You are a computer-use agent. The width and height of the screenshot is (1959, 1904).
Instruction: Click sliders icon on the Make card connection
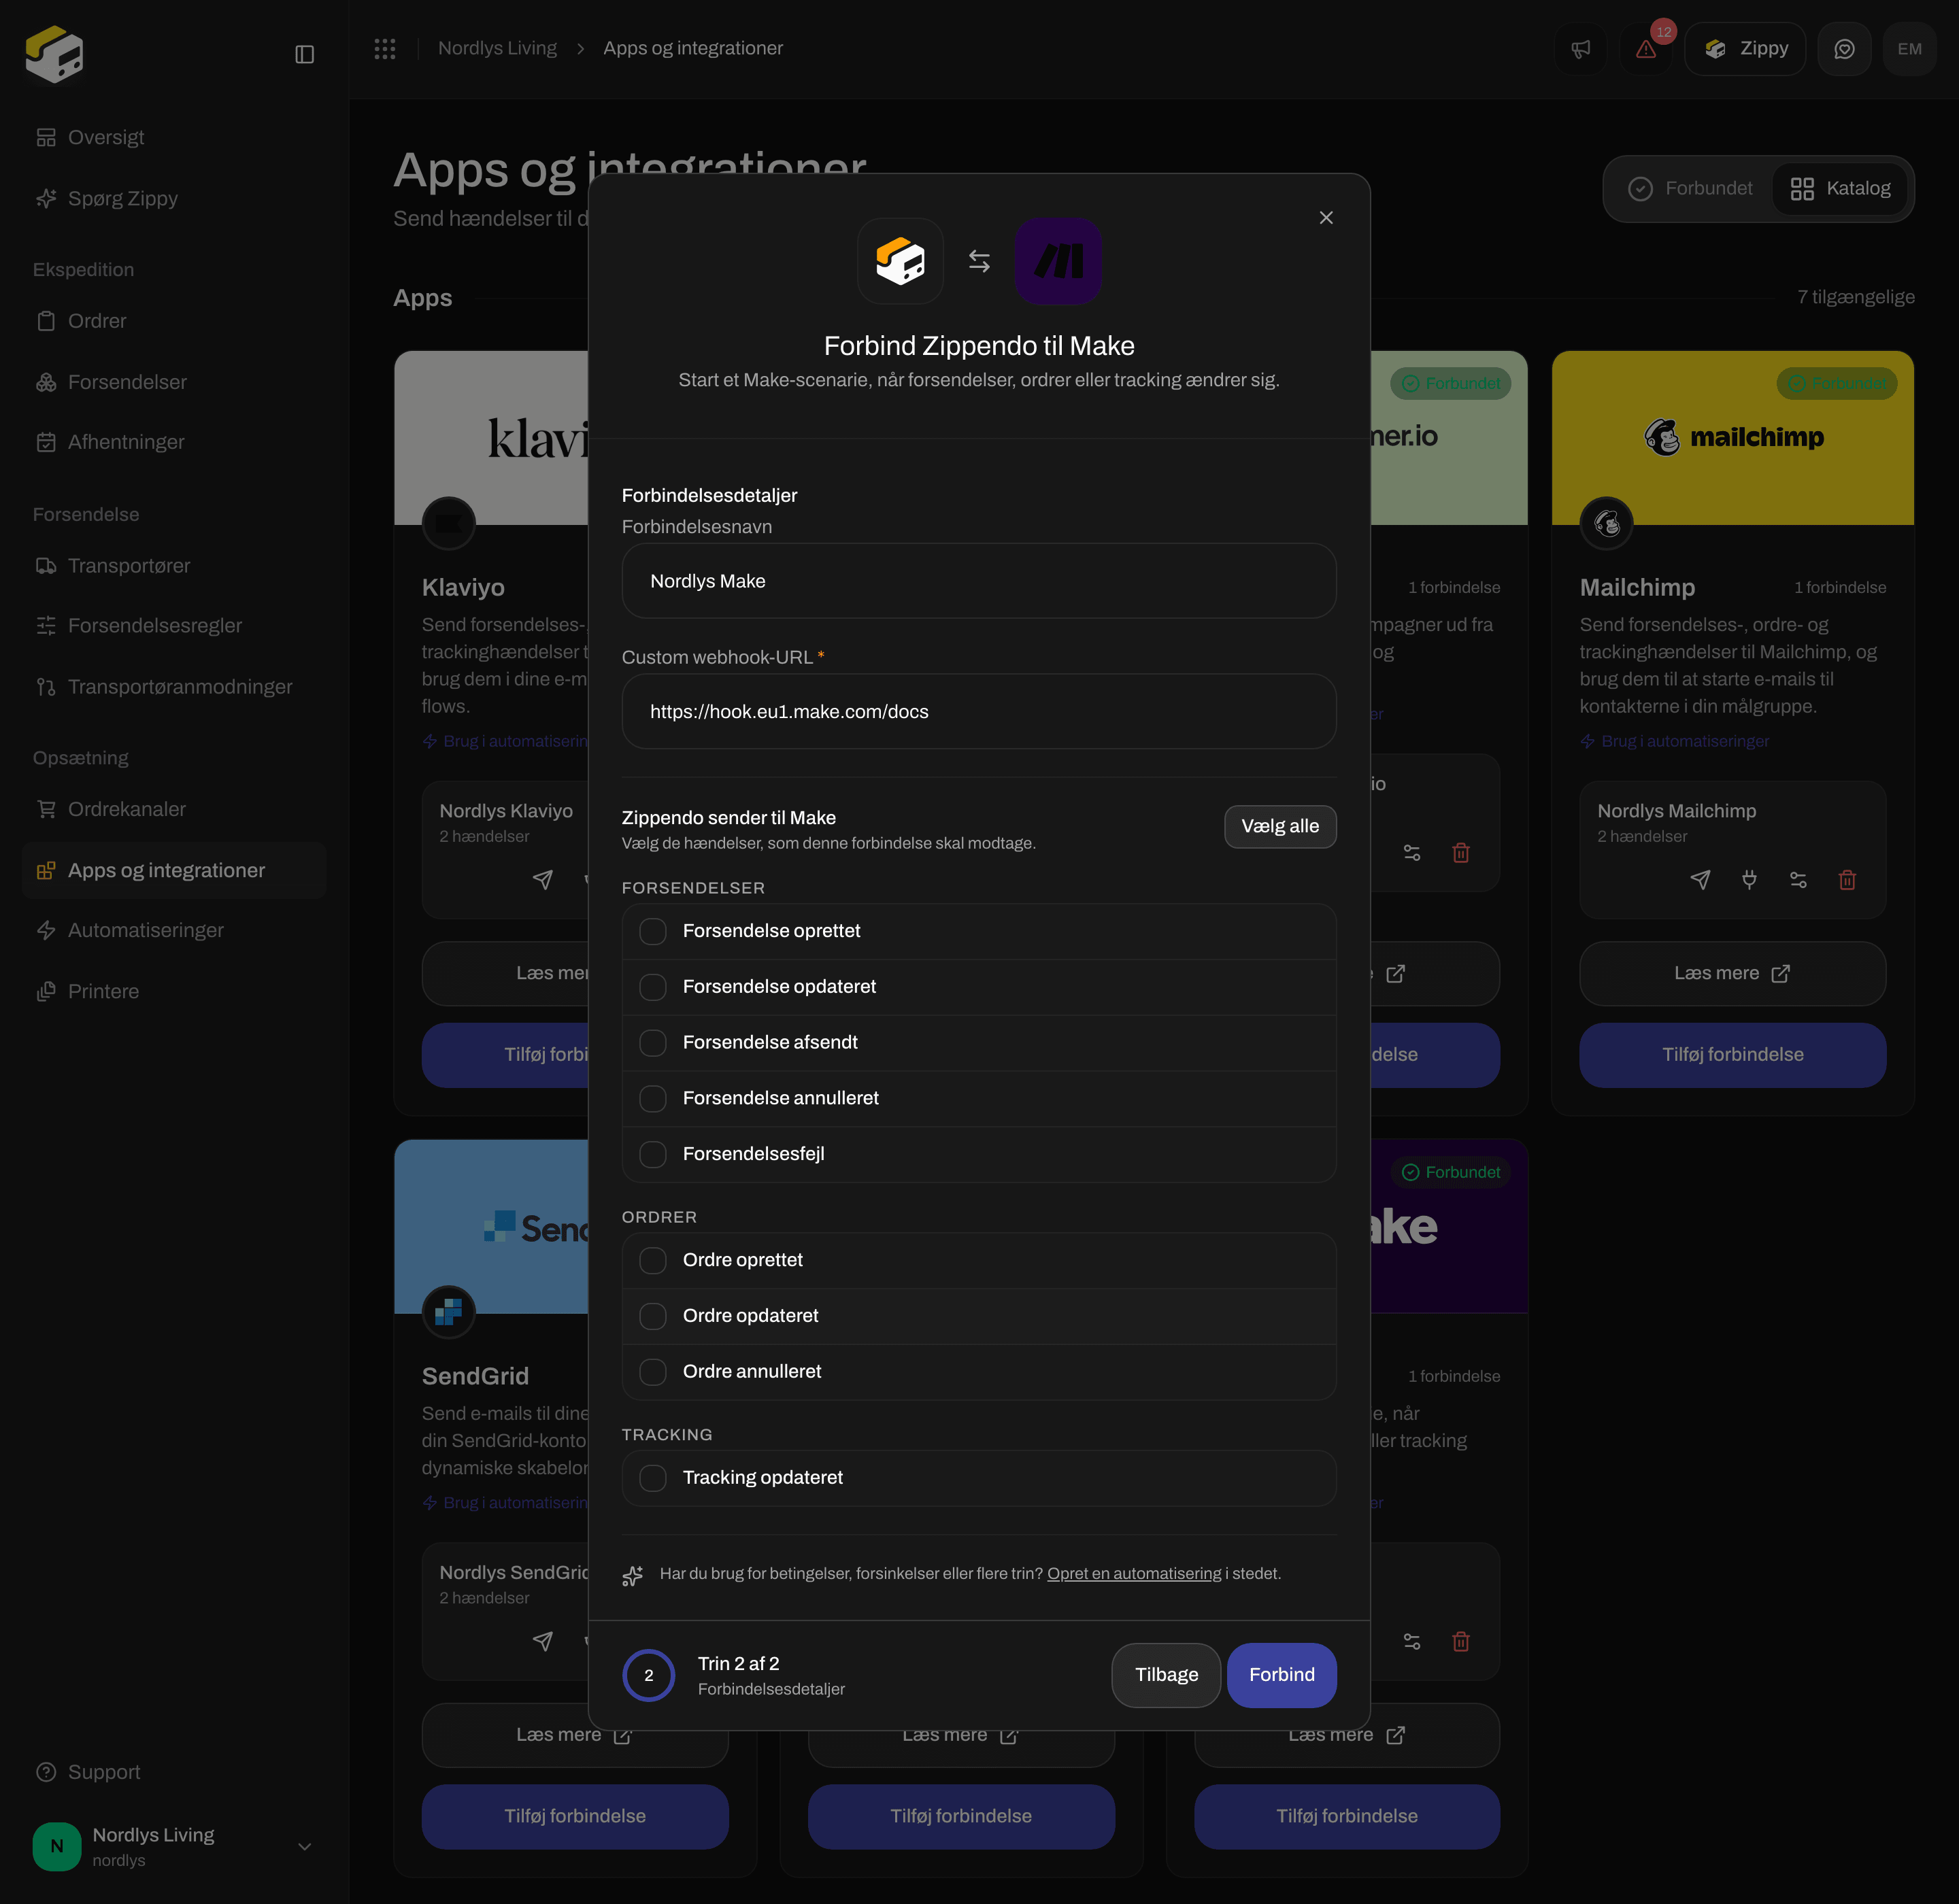(1411, 1641)
